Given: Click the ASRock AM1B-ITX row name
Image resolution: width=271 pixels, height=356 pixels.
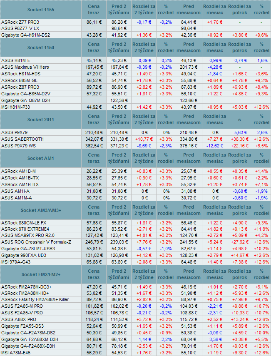Looking at the screenshot, I should (x=20, y=178).
